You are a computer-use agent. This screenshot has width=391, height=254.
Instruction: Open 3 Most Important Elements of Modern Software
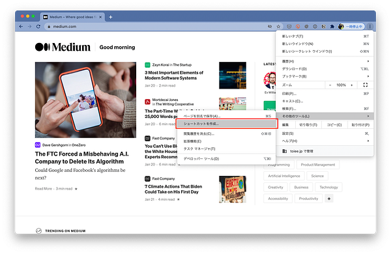pos(174,76)
